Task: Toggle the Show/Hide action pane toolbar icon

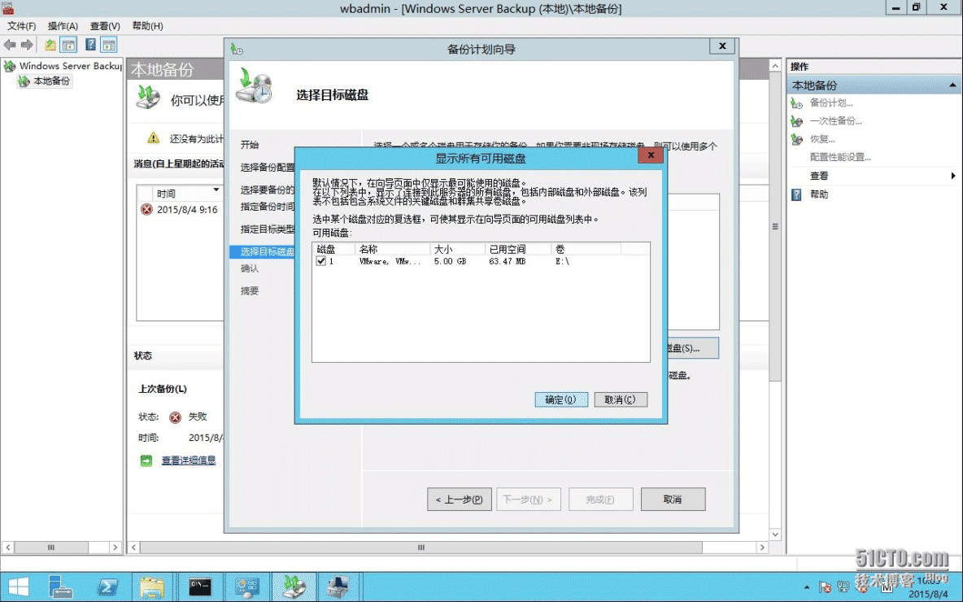Action: click(109, 44)
